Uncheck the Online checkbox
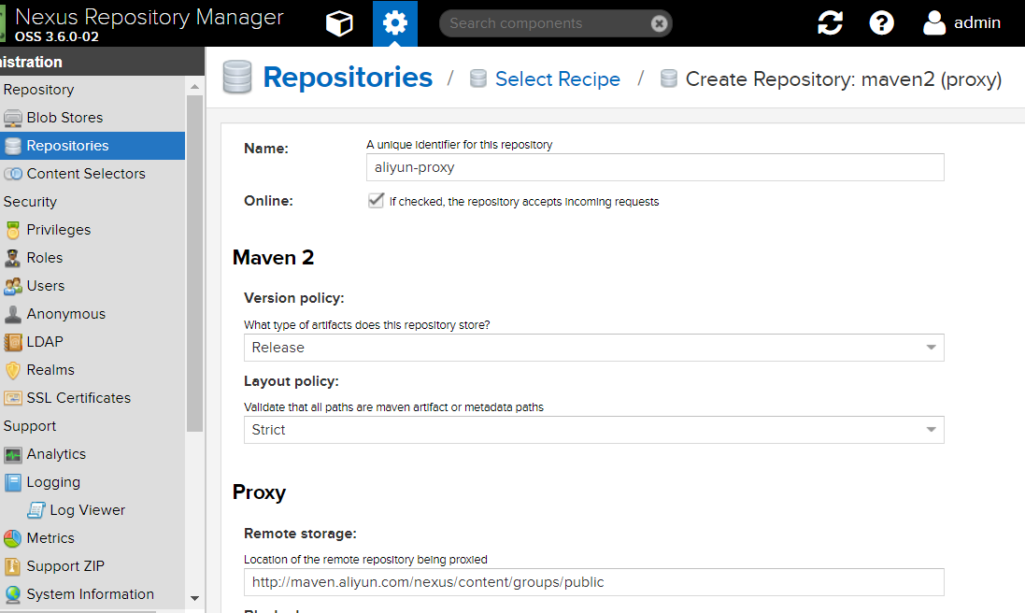 pyautogui.click(x=376, y=201)
